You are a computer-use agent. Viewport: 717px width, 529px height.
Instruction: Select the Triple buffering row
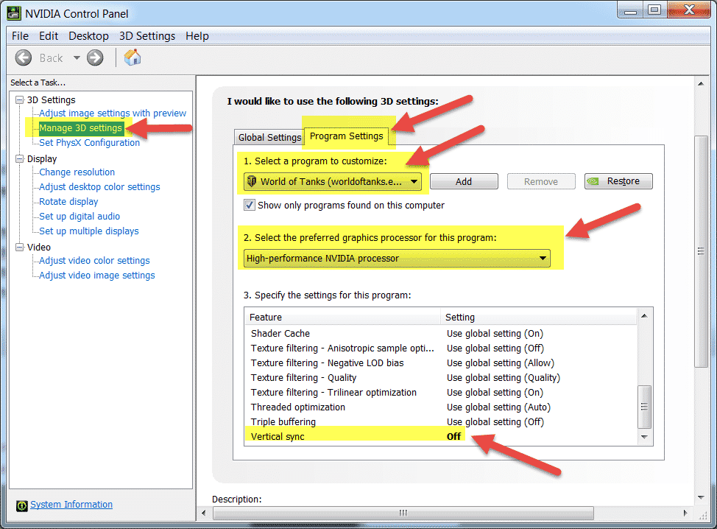pos(441,421)
